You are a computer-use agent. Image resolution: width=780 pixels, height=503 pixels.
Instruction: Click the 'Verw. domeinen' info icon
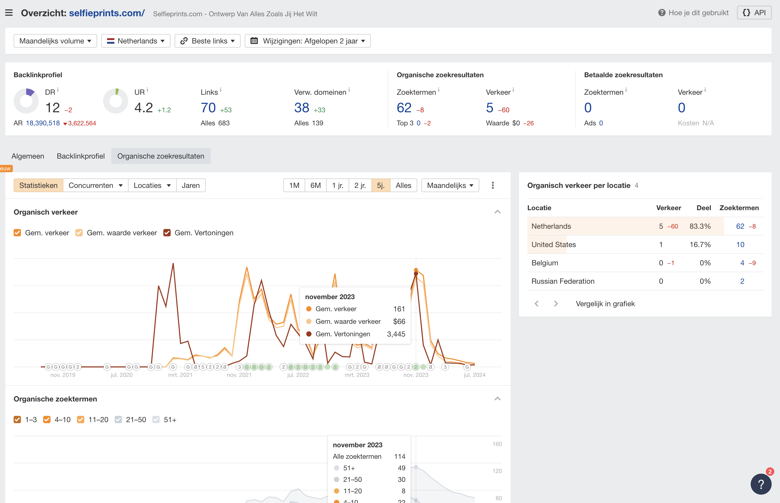coord(349,89)
